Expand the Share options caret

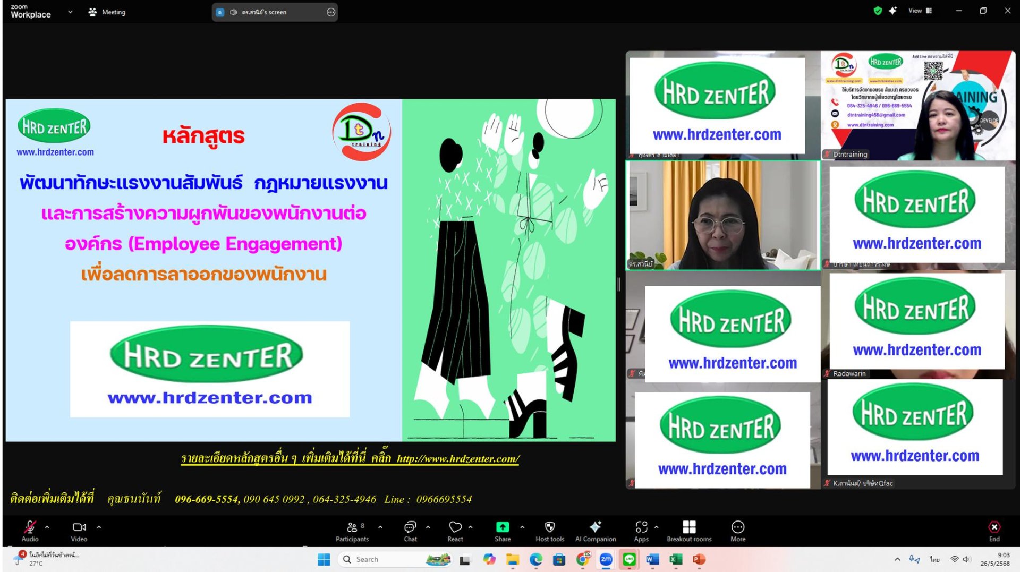[x=522, y=527]
